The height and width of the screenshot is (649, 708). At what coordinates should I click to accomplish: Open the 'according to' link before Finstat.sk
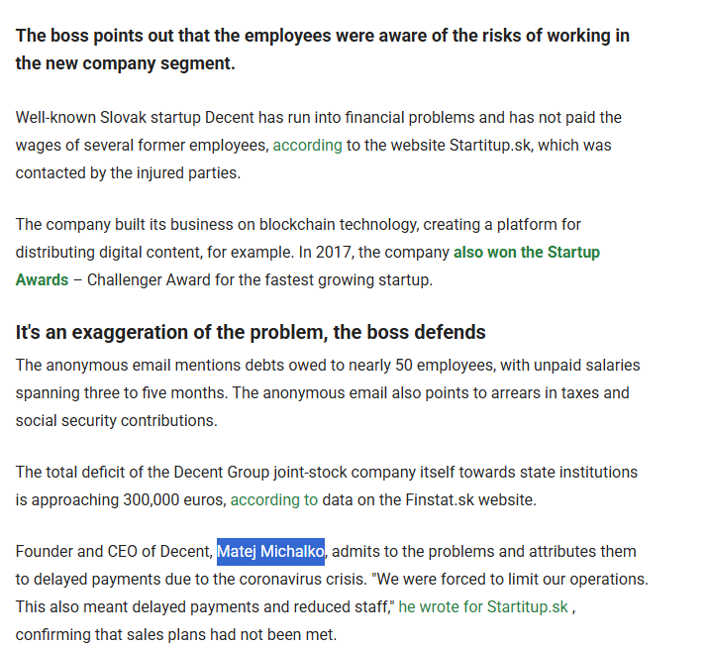click(x=274, y=499)
